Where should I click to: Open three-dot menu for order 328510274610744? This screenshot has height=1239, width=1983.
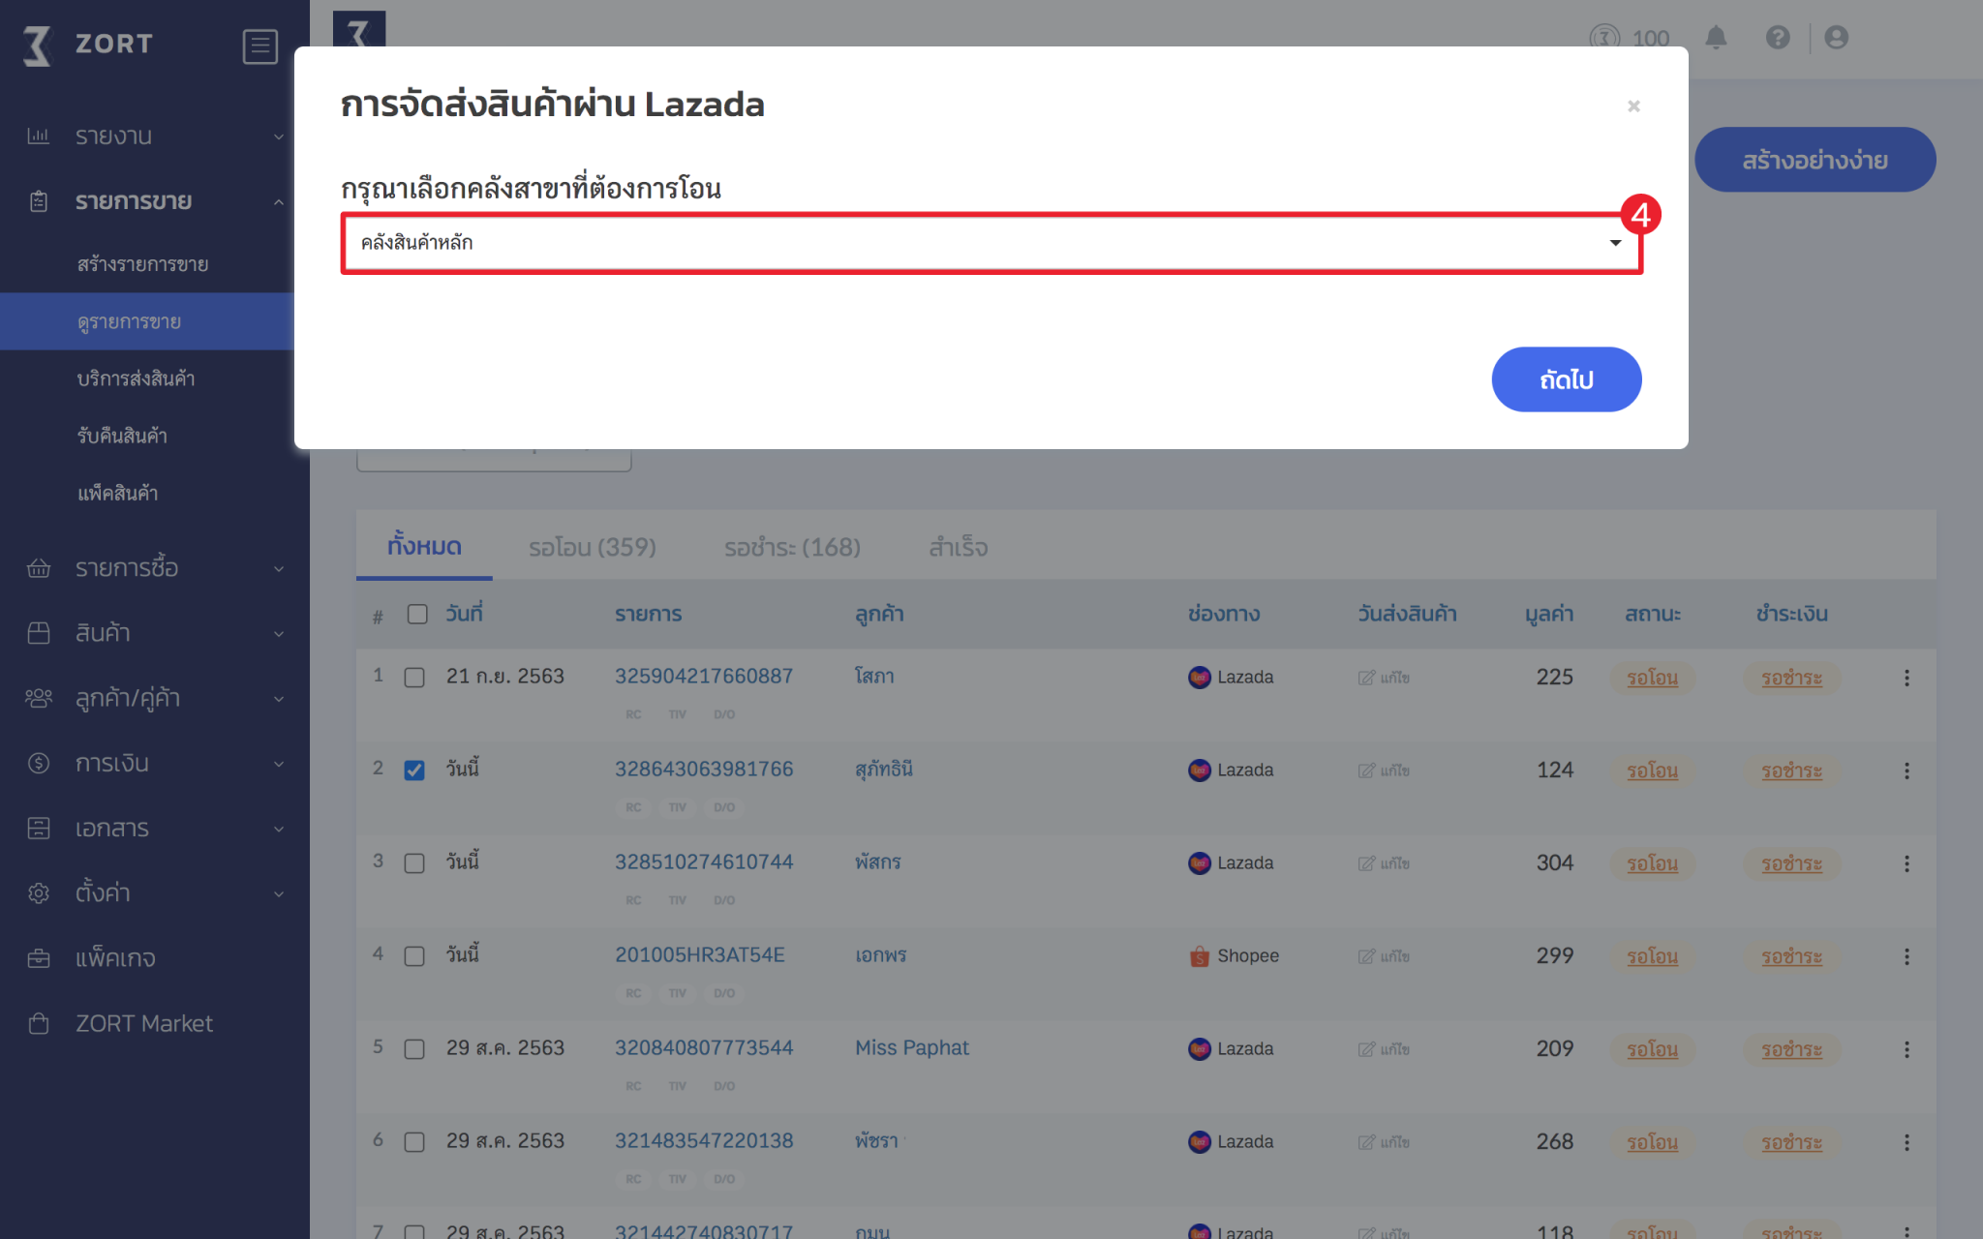[x=1907, y=863]
